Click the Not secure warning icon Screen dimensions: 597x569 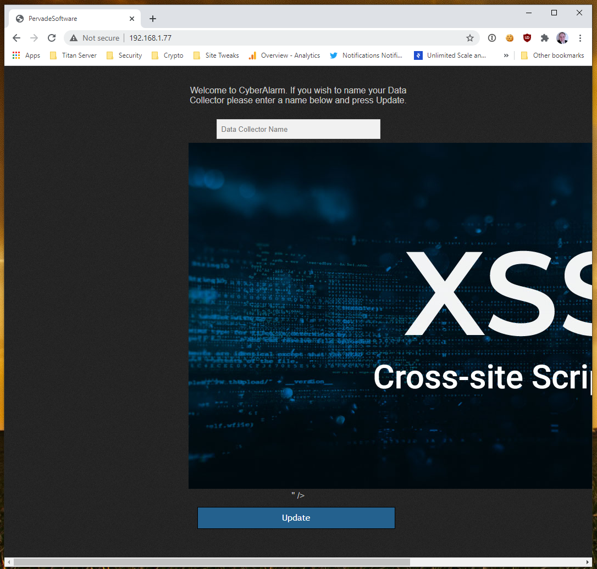(74, 38)
